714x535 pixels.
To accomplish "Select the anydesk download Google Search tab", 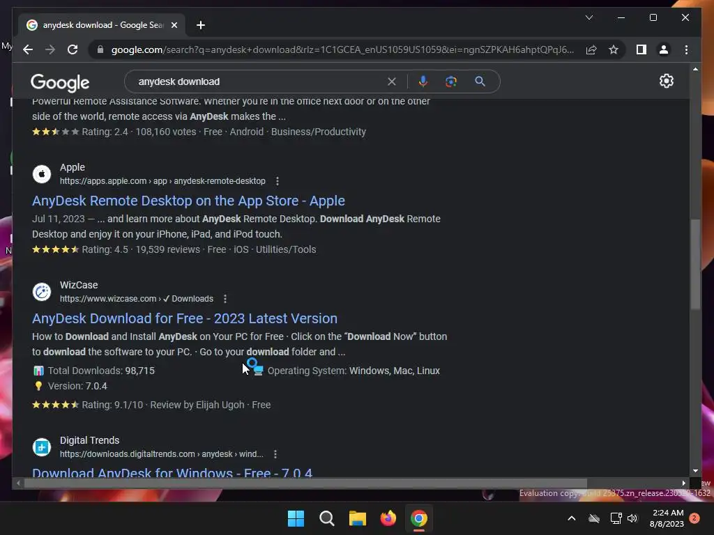I will pos(102,25).
